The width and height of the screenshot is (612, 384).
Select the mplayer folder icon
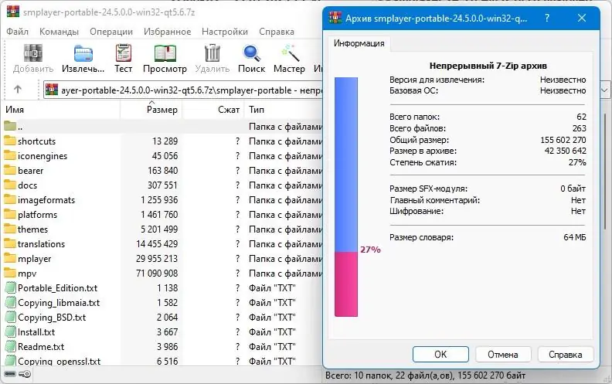click(10, 258)
